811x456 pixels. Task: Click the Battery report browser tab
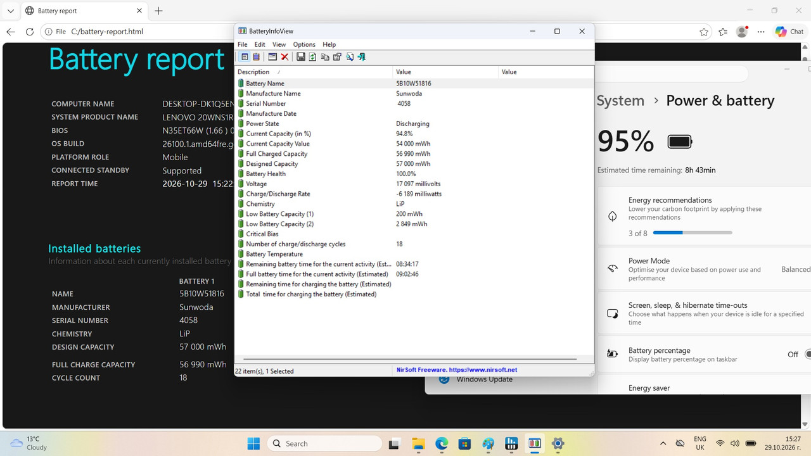[x=84, y=11]
